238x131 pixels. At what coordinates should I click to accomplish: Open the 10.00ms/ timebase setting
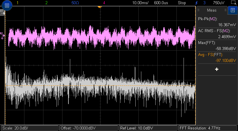(x=140, y=3)
